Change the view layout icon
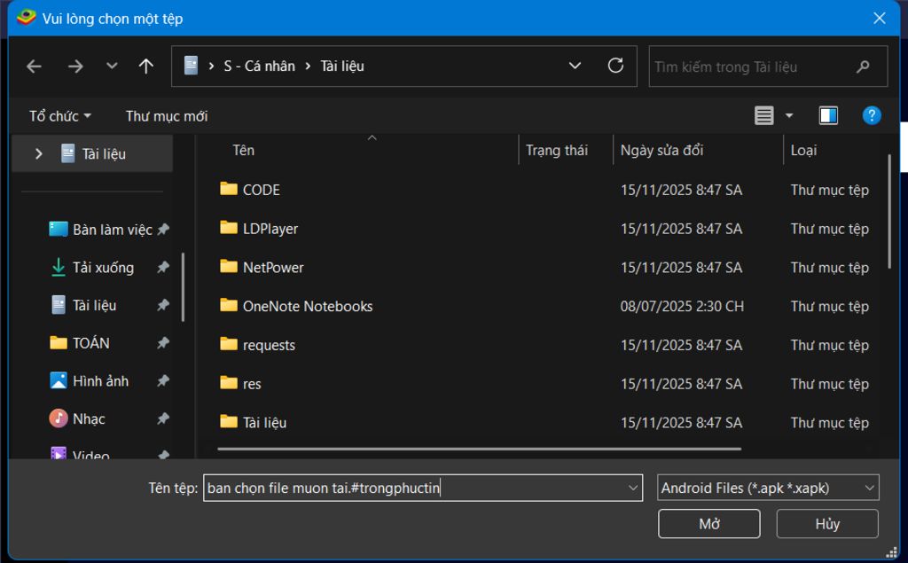Screen dimensions: 908x563 pyautogui.click(x=763, y=116)
